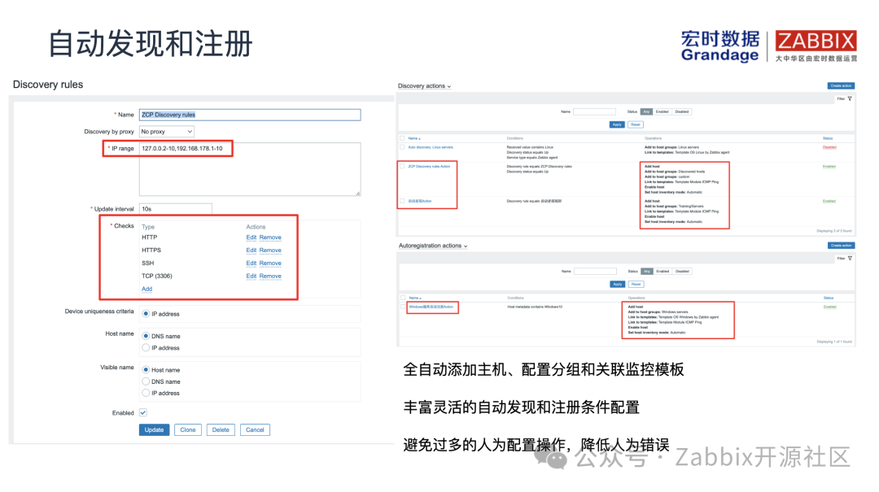Toggle Disabled status of Auto discovery Linux servers
Screen dimensions: 879x492
click(x=829, y=147)
